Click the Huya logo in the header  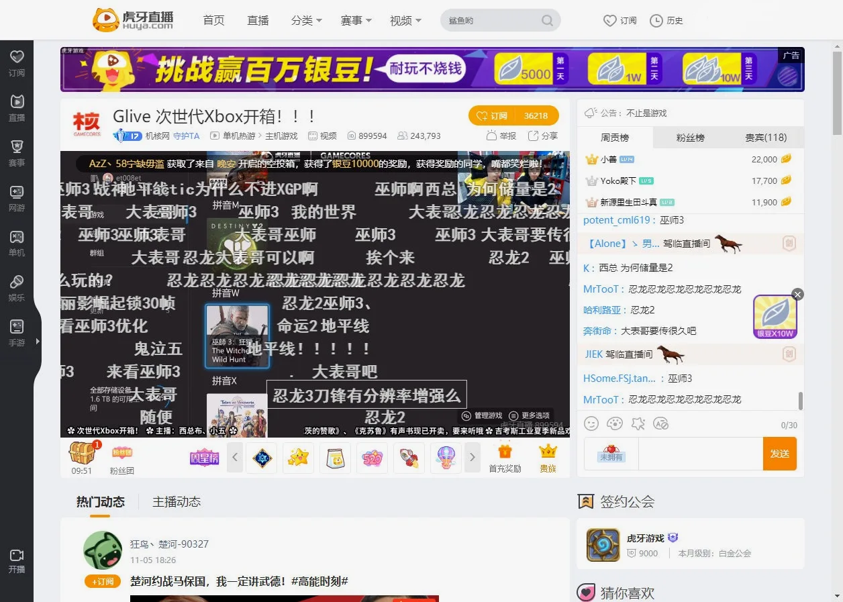133,19
